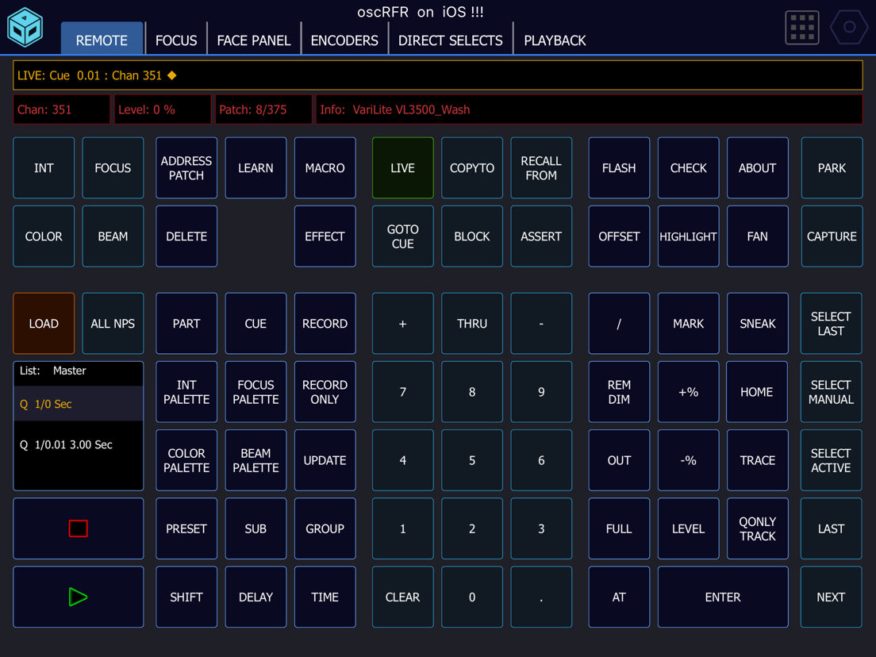The image size is (876, 657).
Task: Select the DIRECT SELECTS tab
Action: (450, 40)
